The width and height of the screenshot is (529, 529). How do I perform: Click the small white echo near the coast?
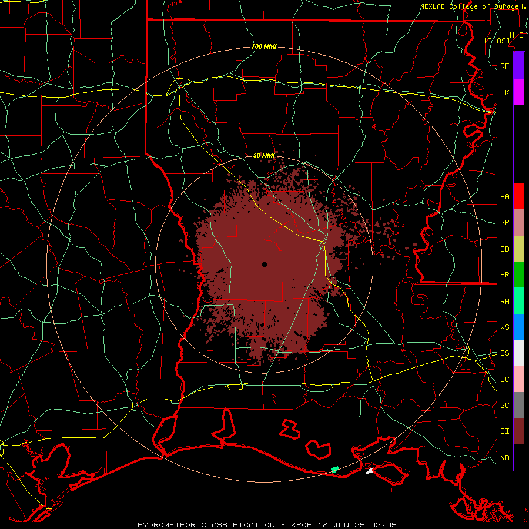[370, 471]
